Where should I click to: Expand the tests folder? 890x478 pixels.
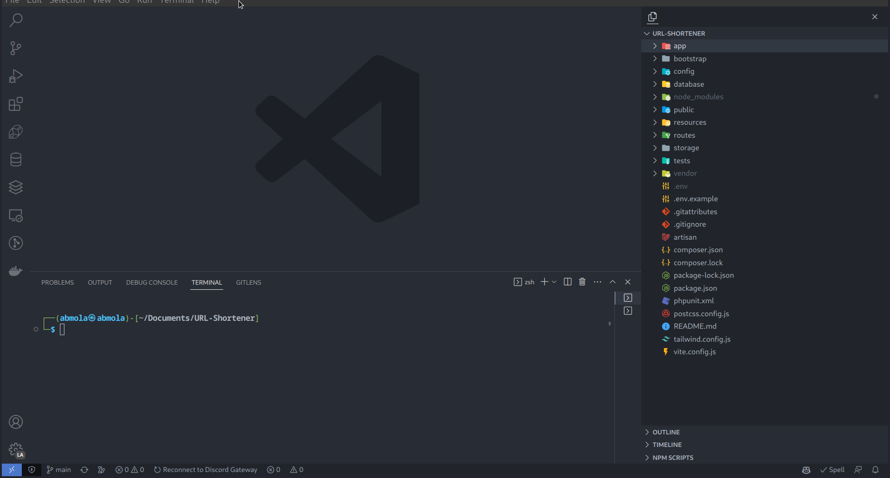[765, 161]
